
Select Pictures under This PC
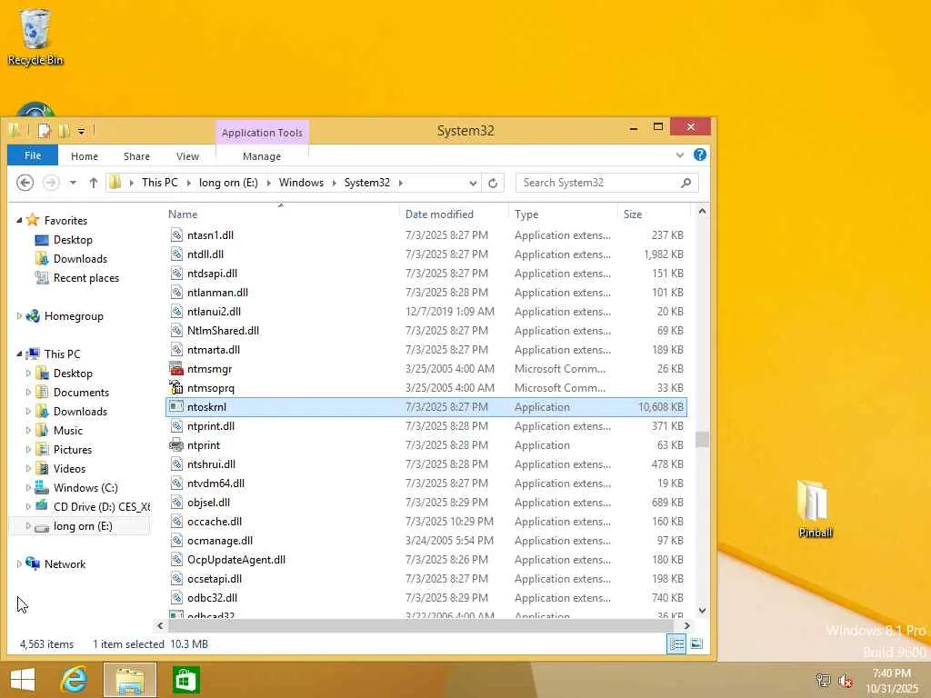coord(73,449)
